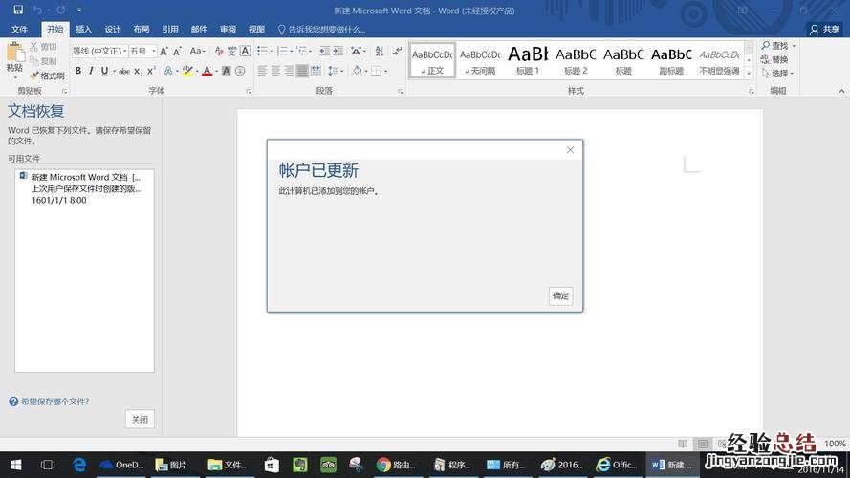Image resolution: width=850 pixels, height=478 pixels.
Task: Select the recovered document in available files list
Action: point(86,188)
